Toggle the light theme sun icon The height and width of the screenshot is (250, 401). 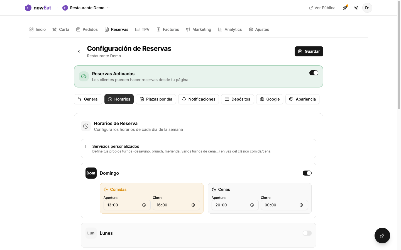356,8
